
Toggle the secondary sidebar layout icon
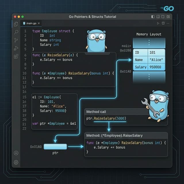[x=163, y=17]
